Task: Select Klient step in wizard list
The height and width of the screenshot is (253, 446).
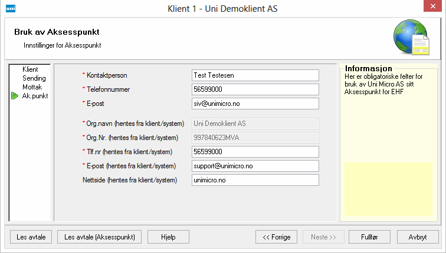Action: click(x=30, y=69)
